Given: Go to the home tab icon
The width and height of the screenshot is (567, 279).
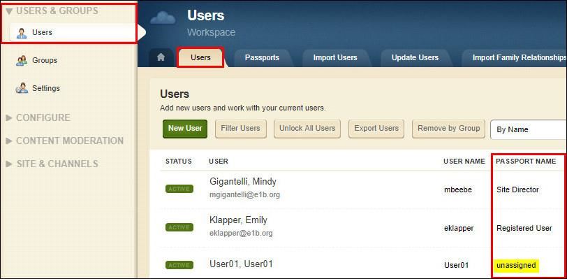Looking at the screenshot, I should (x=161, y=57).
